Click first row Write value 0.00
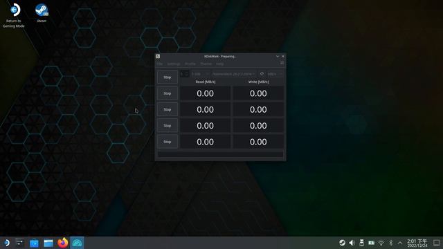443x249 pixels. click(x=258, y=93)
